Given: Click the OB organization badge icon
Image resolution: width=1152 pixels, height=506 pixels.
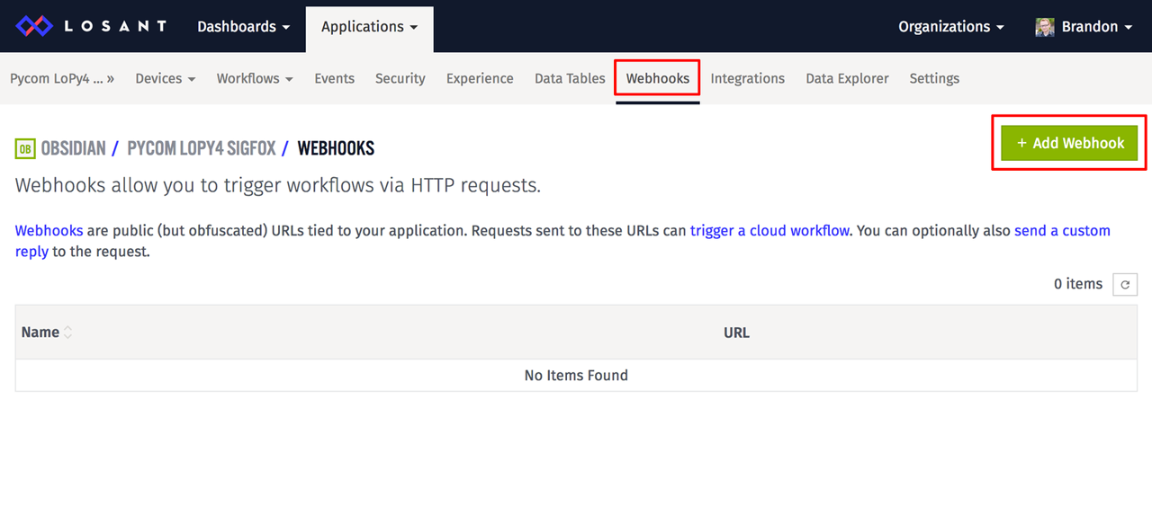Looking at the screenshot, I should click(x=25, y=148).
